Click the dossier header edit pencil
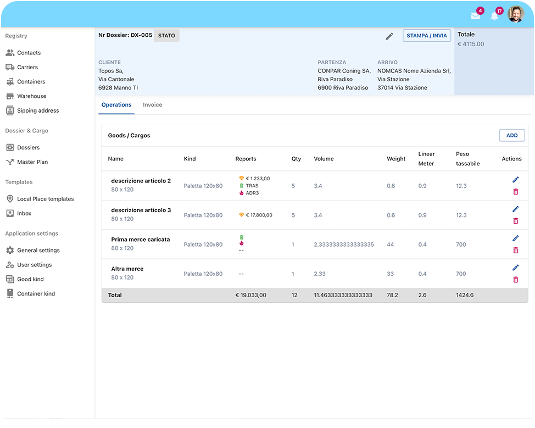This screenshot has width=535, height=428. click(x=389, y=36)
